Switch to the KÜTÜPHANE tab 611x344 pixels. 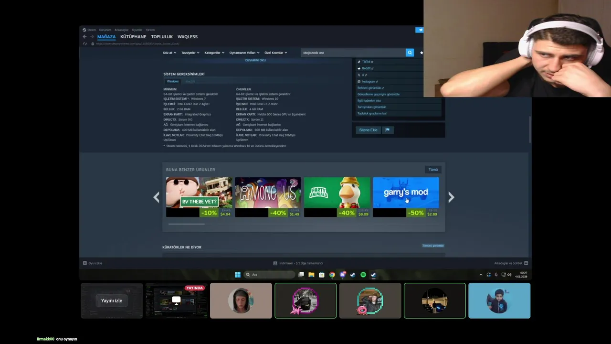click(133, 37)
